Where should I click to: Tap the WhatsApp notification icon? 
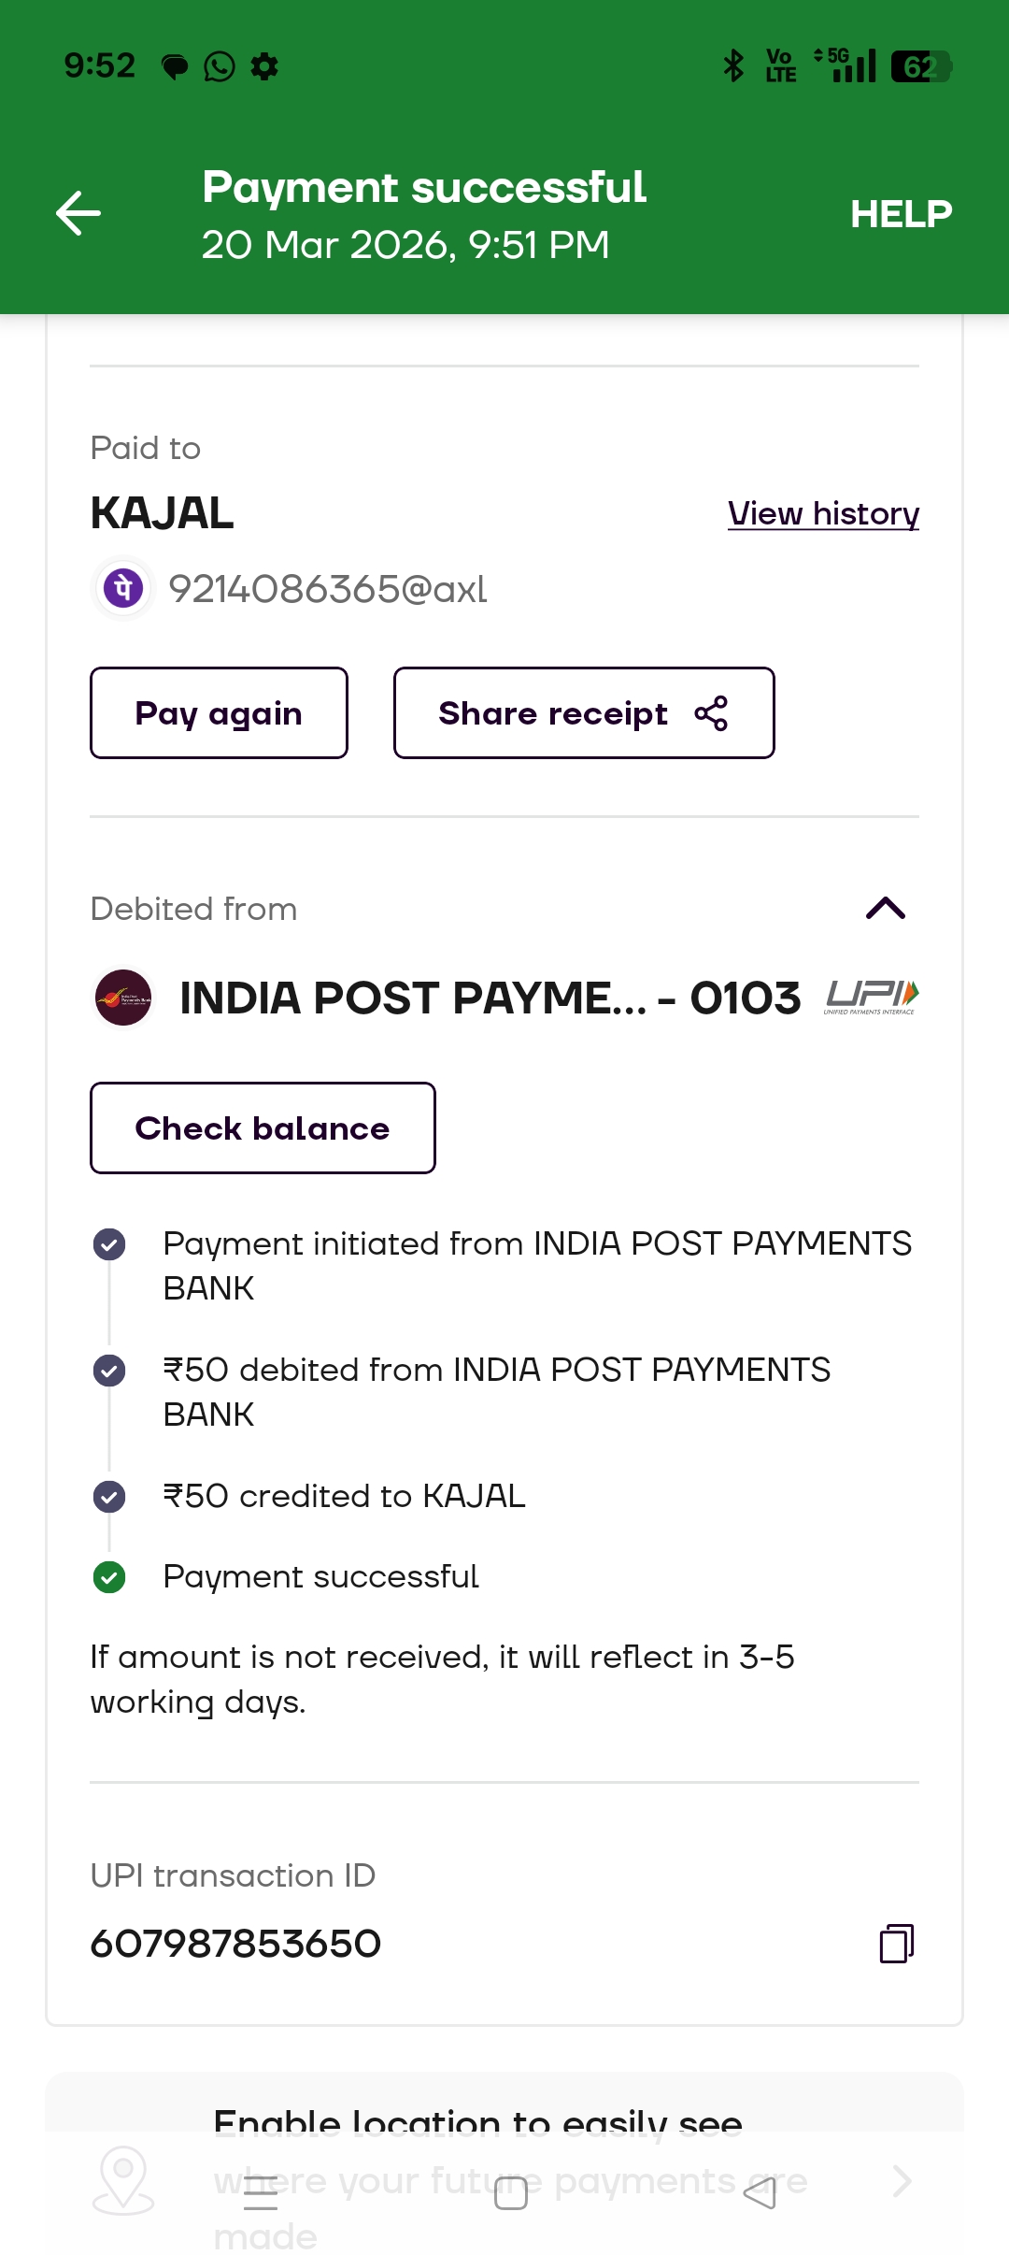click(220, 66)
